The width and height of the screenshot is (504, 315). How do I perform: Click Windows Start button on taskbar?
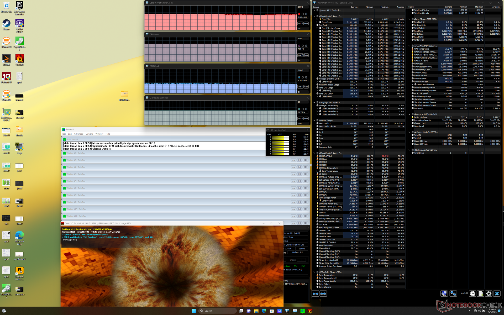pyautogui.click(x=194, y=311)
